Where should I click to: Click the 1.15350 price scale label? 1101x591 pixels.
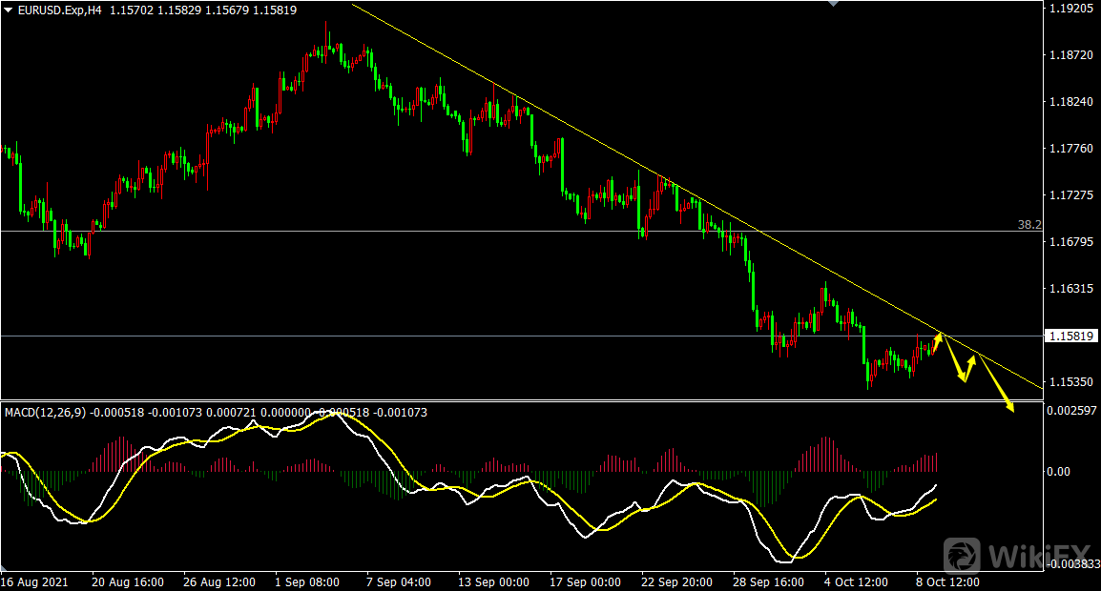[x=1070, y=382]
